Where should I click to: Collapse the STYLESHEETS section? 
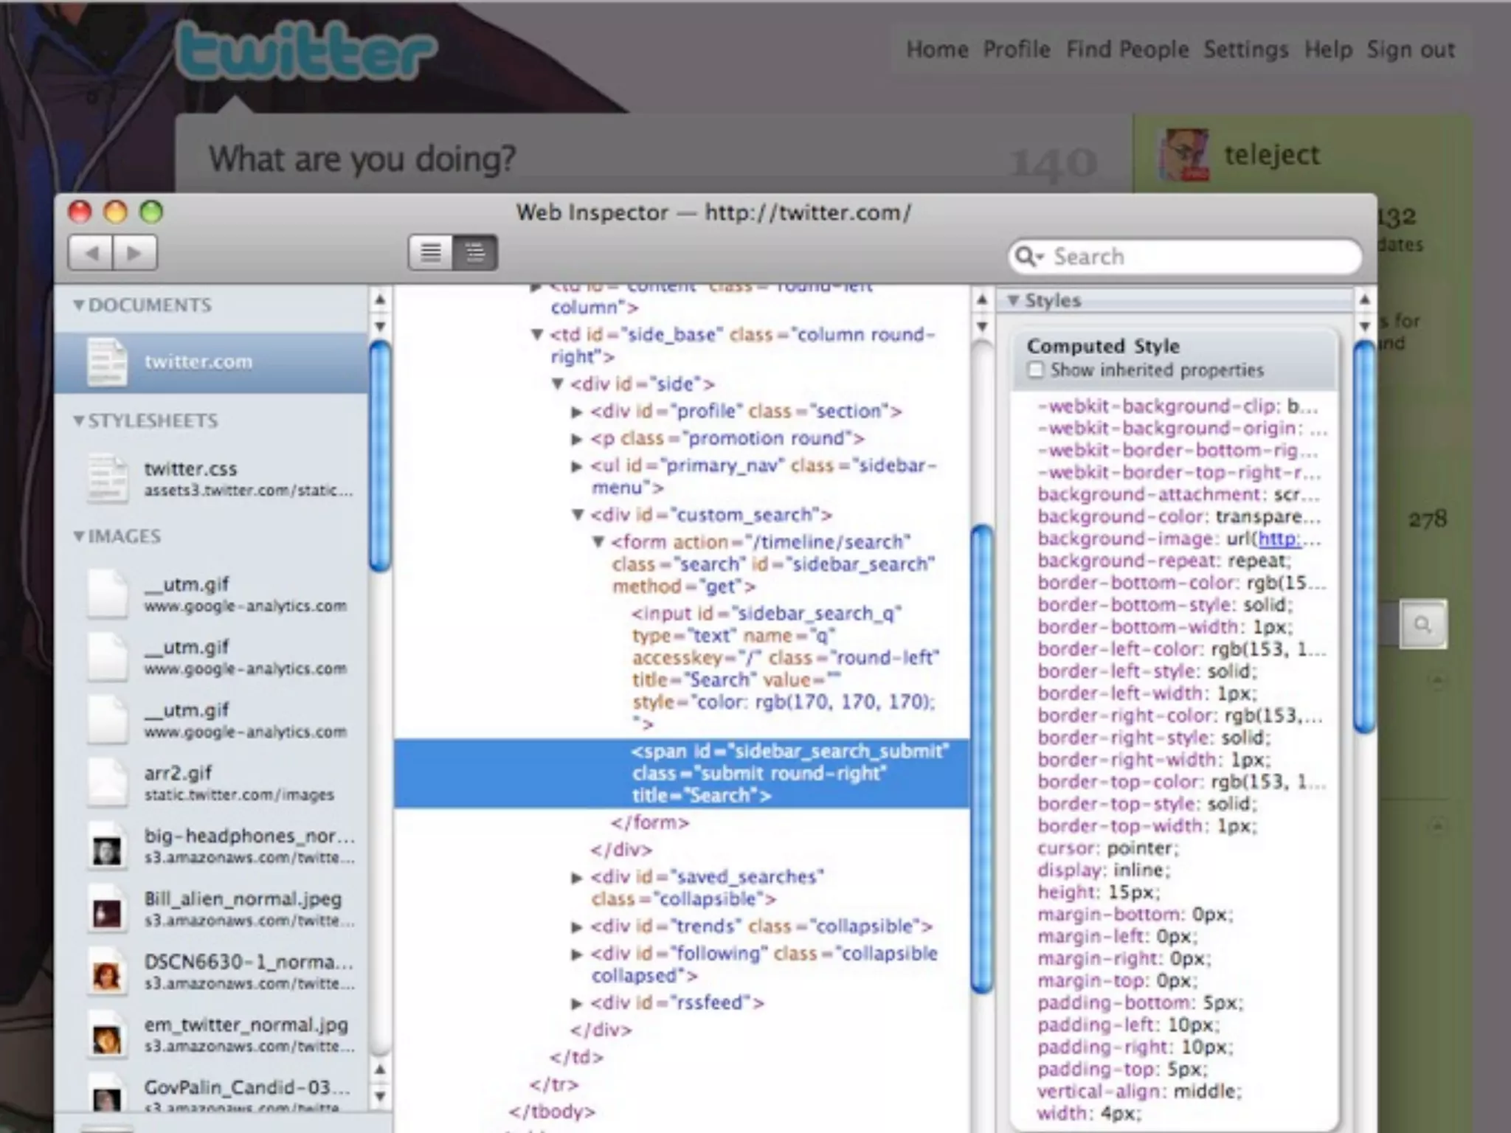(x=79, y=420)
